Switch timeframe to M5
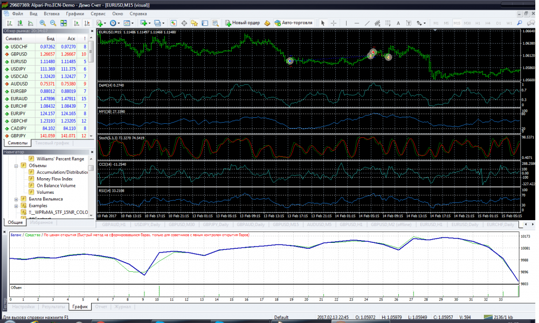539x323 pixels. pyautogui.click(x=446, y=23)
